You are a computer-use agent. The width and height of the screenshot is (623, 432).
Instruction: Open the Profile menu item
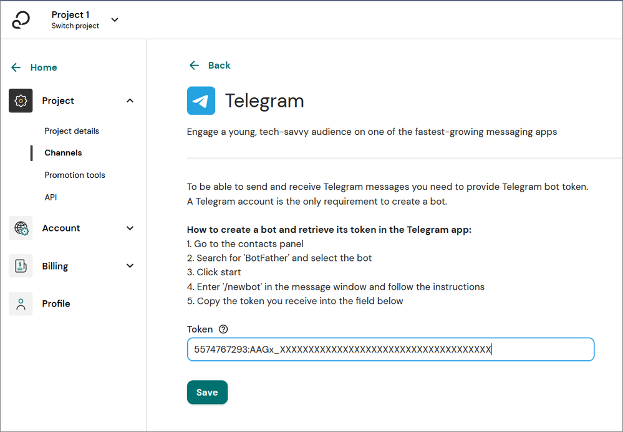pyautogui.click(x=56, y=303)
